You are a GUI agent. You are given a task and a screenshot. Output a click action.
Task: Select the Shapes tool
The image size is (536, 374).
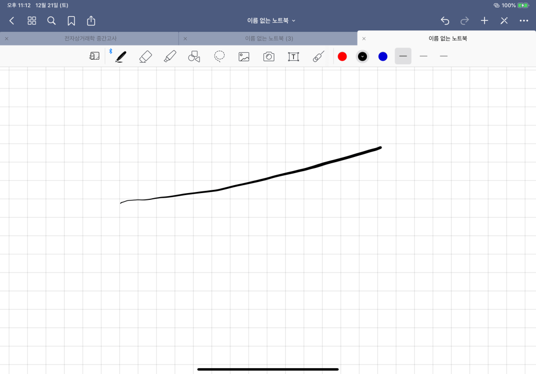[x=194, y=56]
